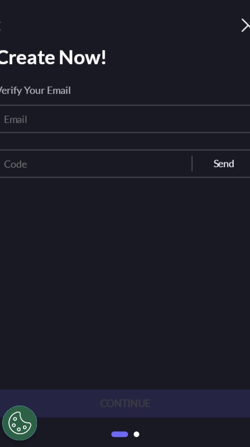Close the Create Now dialog
The image size is (250, 447).
tap(246, 26)
